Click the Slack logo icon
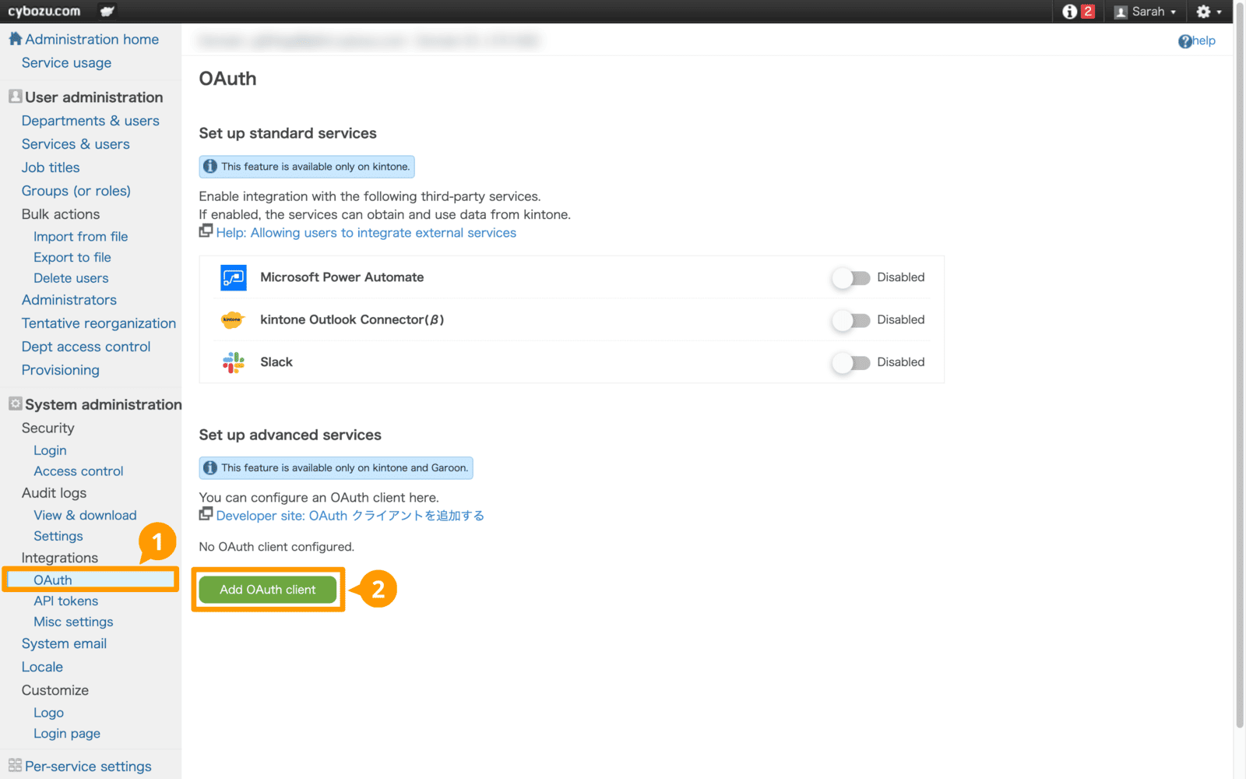 point(234,362)
